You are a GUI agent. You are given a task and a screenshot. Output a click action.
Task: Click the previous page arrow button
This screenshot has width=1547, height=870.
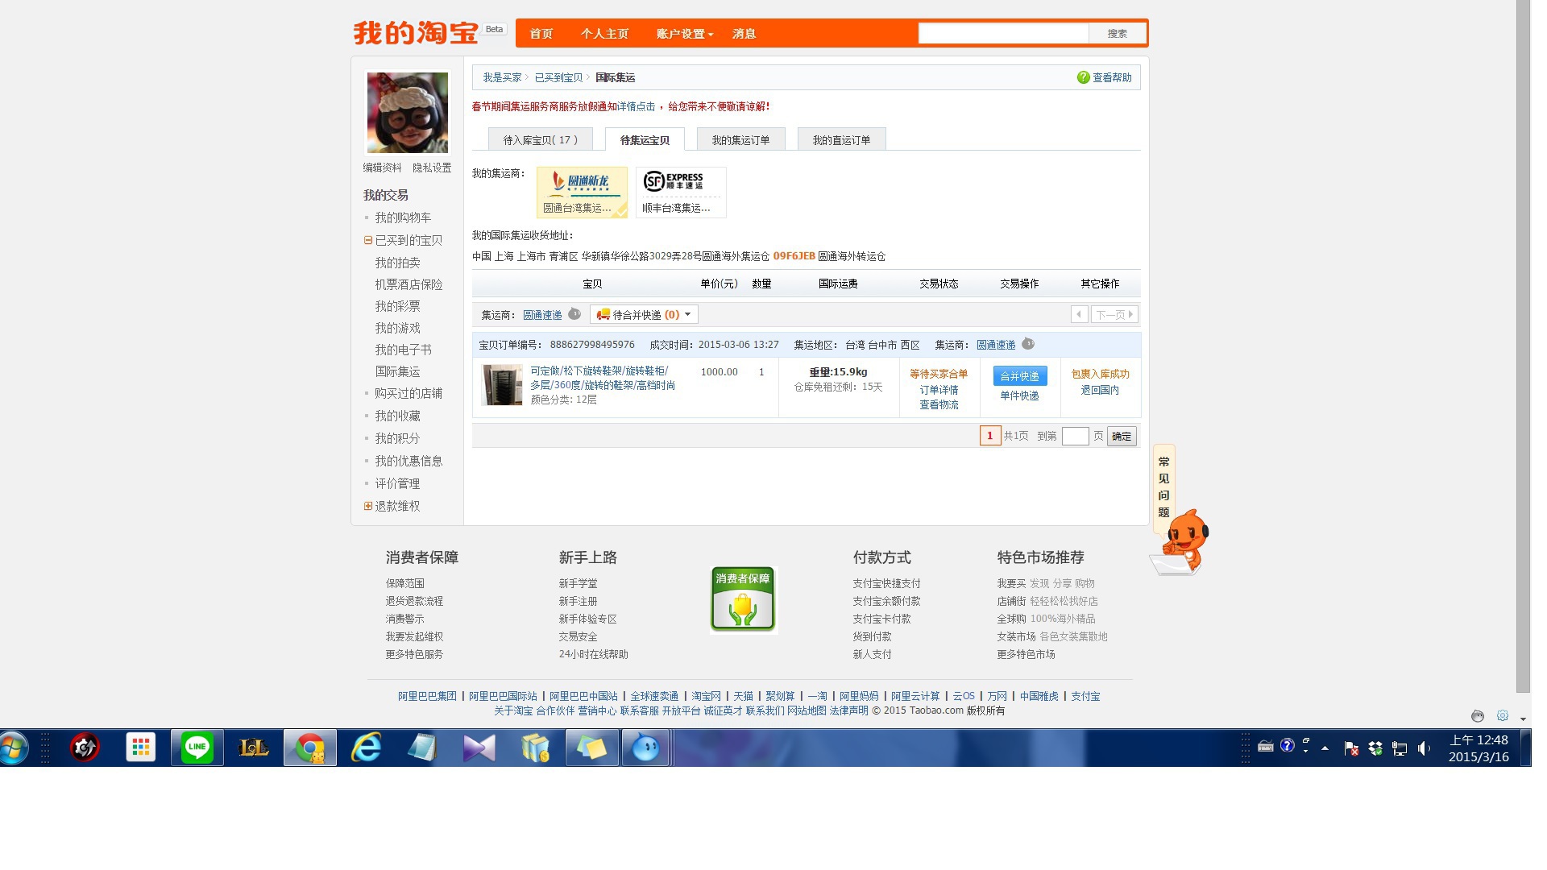[x=1079, y=314]
